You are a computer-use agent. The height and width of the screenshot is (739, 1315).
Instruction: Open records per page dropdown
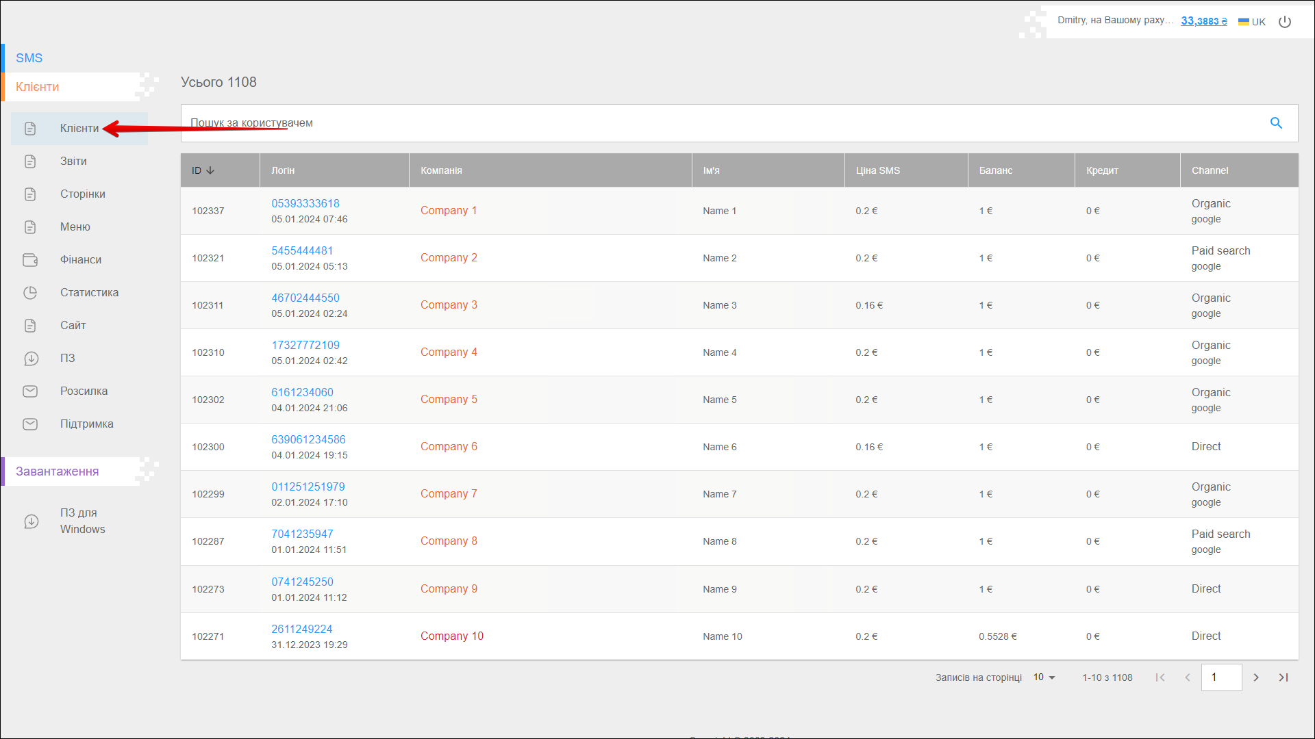tap(1044, 677)
